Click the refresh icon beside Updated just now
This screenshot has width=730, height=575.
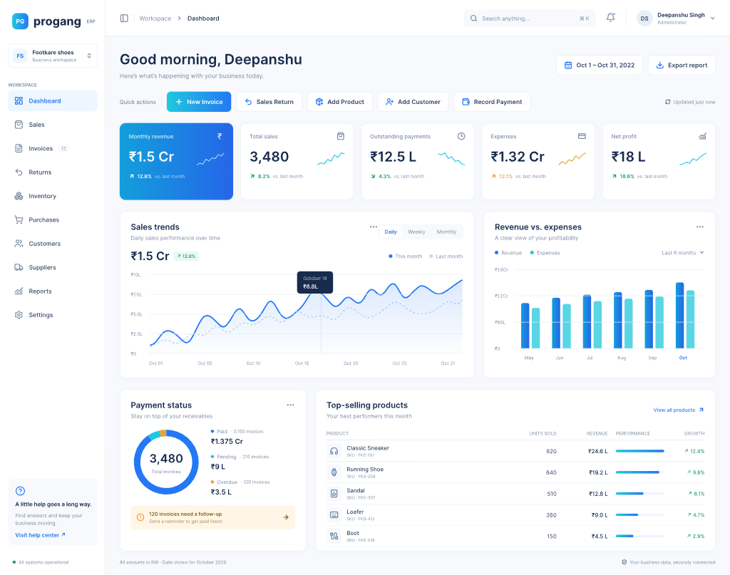point(667,102)
